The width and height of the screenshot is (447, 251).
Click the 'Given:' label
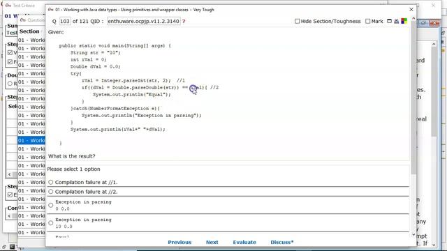point(56,32)
